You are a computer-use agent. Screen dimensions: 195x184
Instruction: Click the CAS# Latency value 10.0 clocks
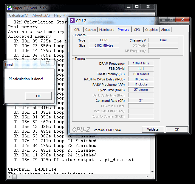(x=141, y=74)
